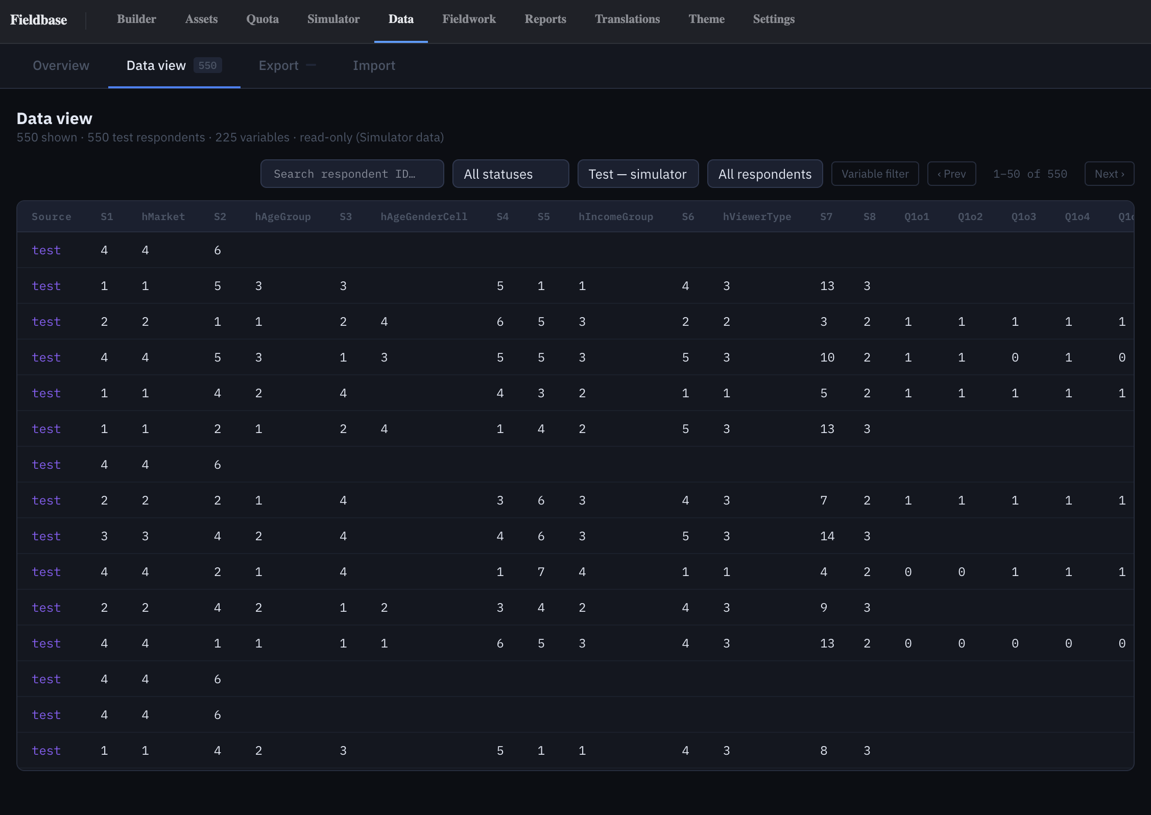The width and height of the screenshot is (1151, 815).
Task: Click the 550 badge on Data view tab
Action: (207, 65)
